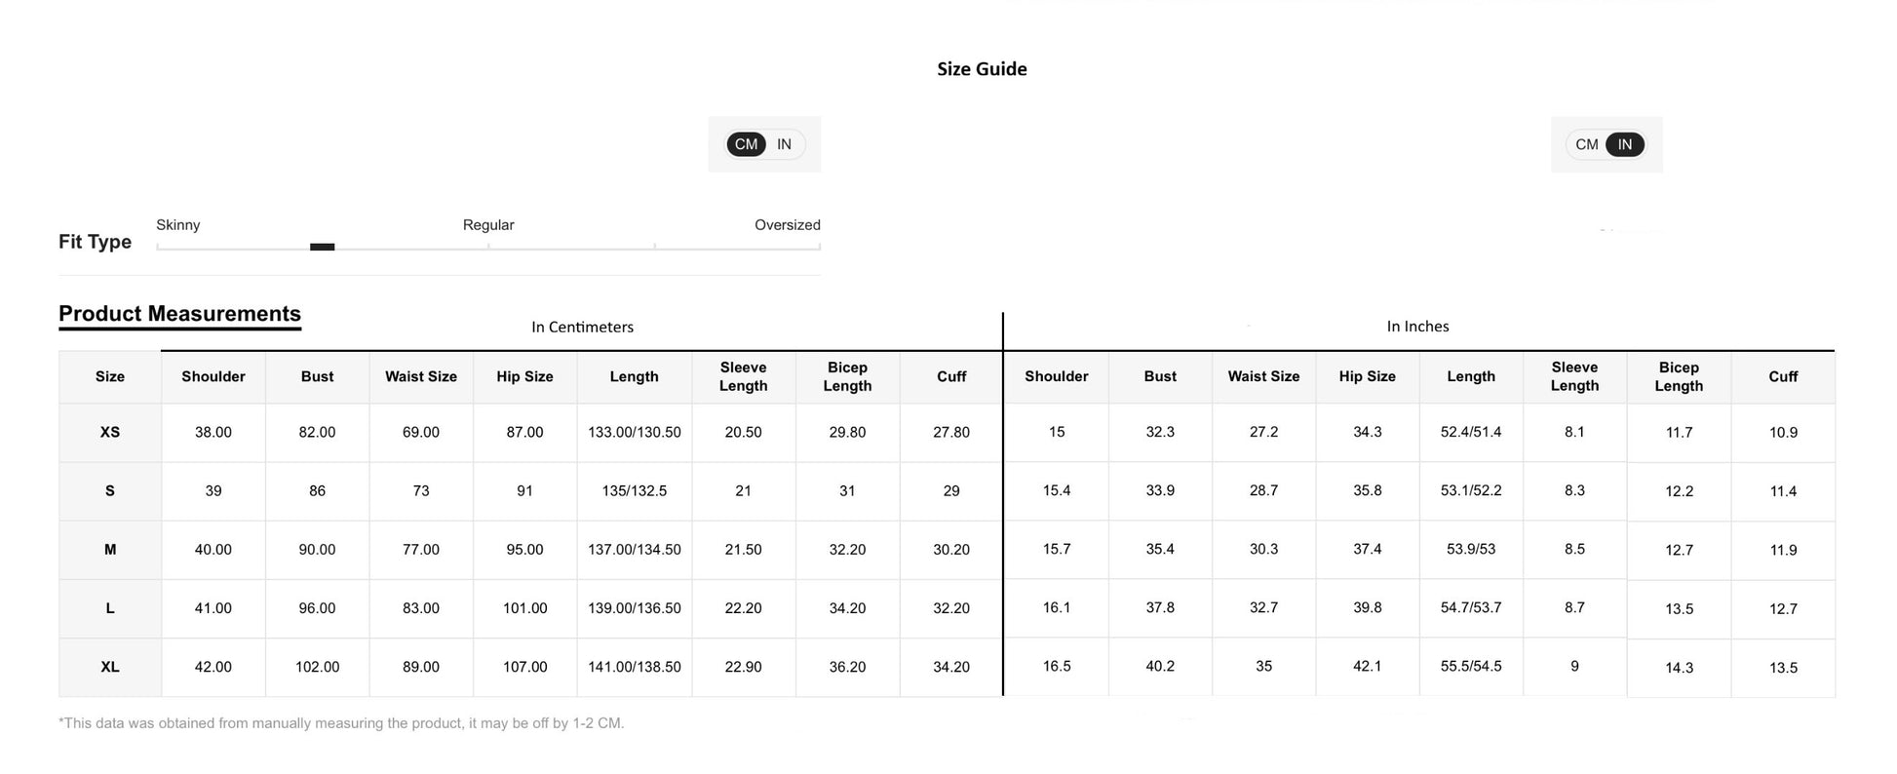Click the Fit Type slider's black marker
The width and height of the screenshot is (1897, 774).
[x=322, y=247]
